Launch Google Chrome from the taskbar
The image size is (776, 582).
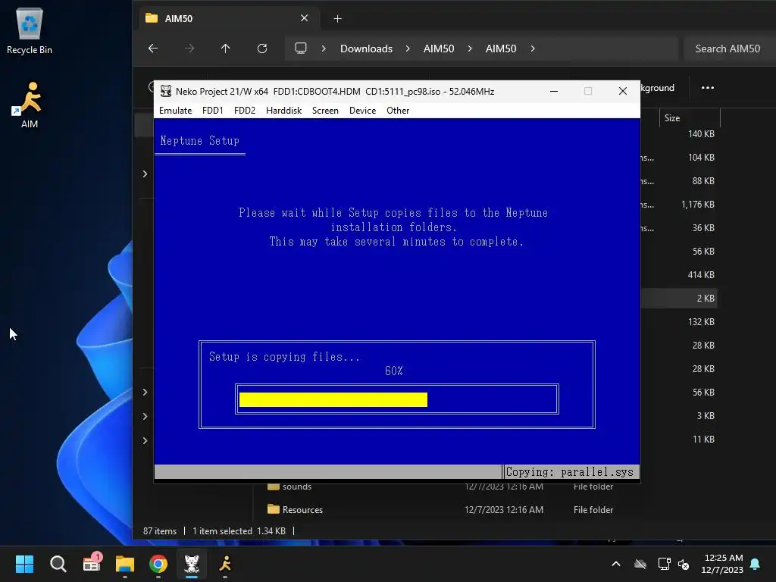[158, 564]
